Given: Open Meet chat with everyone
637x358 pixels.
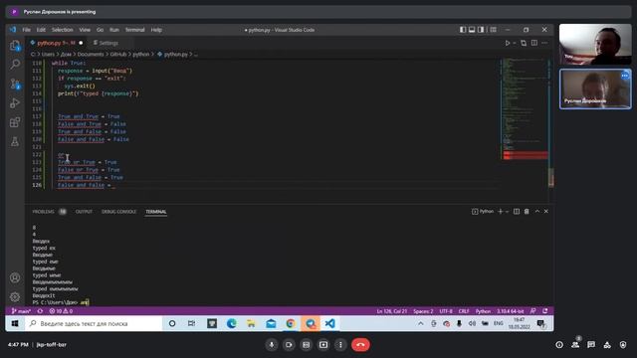Looking at the screenshot, I should coord(591,345).
